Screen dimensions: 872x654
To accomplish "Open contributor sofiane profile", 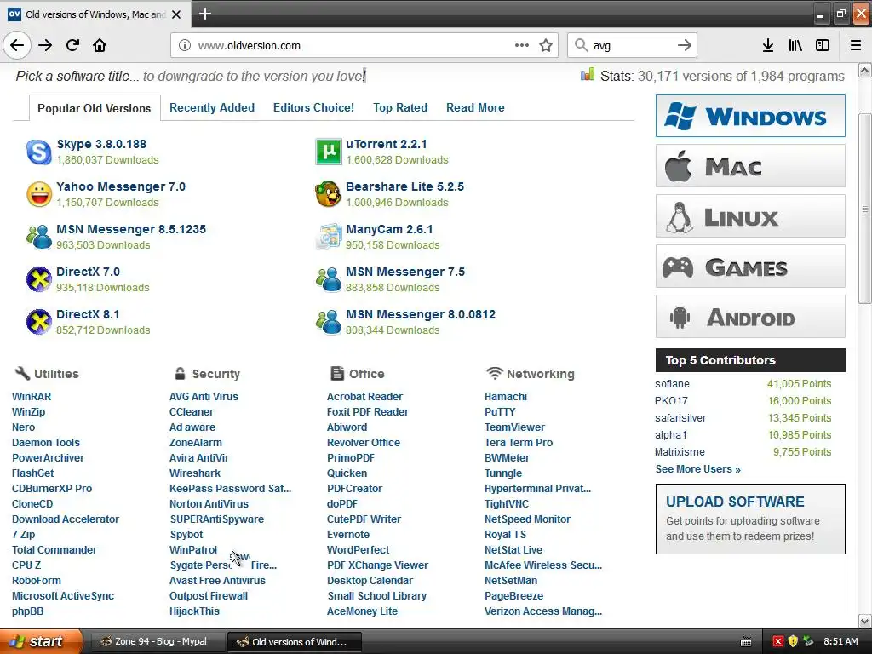I will pyautogui.click(x=673, y=384).
